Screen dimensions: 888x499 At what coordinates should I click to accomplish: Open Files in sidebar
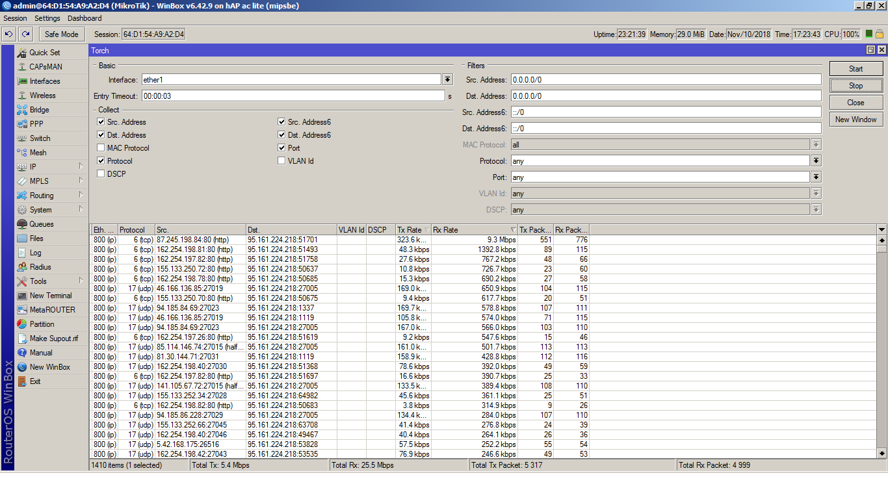(x=36, y=238)
